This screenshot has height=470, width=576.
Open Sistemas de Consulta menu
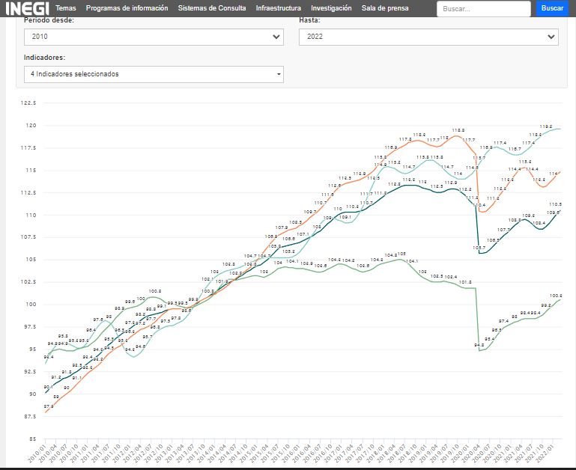[212, 8]
